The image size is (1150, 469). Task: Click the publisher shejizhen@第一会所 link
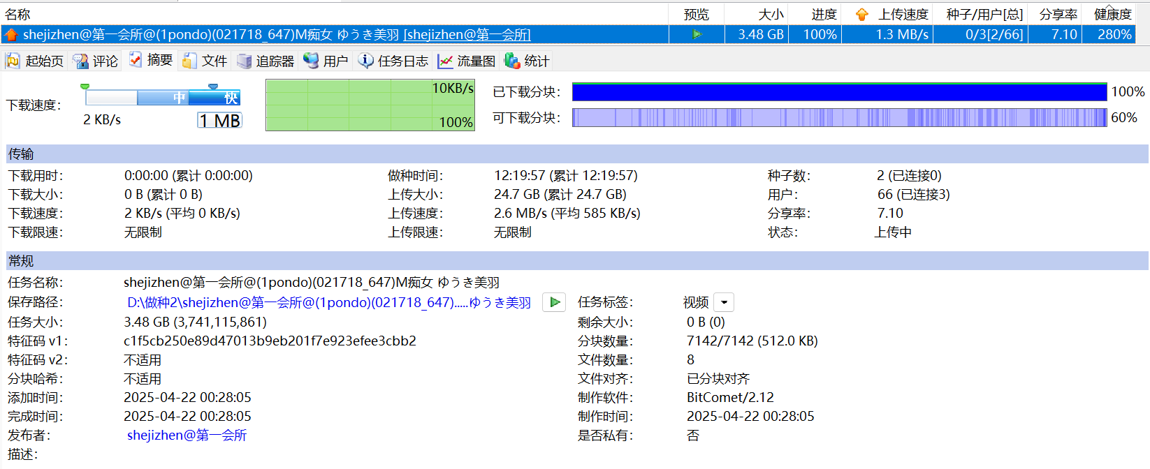pyautogui.click(x=187, y=435)
